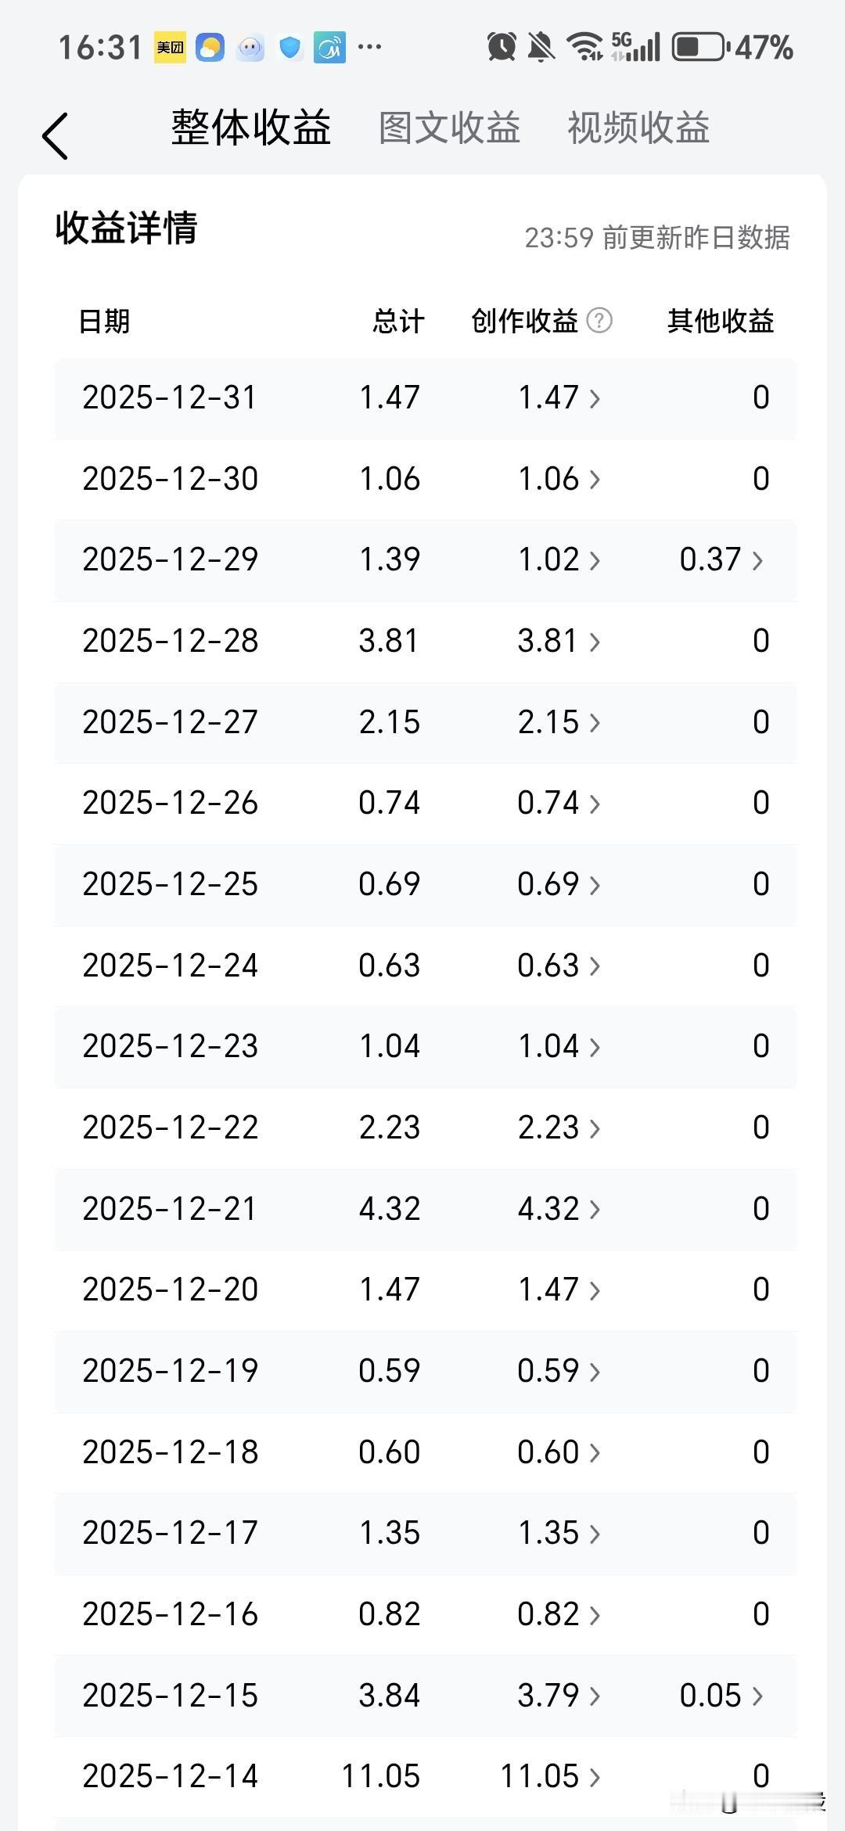This screenshot has height=1831, width=845.
Task: Tap the weather app icon in status bar
Action: point(210,48)
